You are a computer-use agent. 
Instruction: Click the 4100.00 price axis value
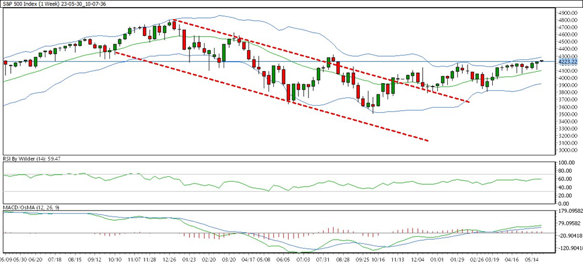pos(568,71)
